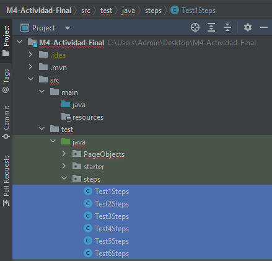Select the green java test sources folder
This screenshot has width=272, height=261.
tap(142, 142)
